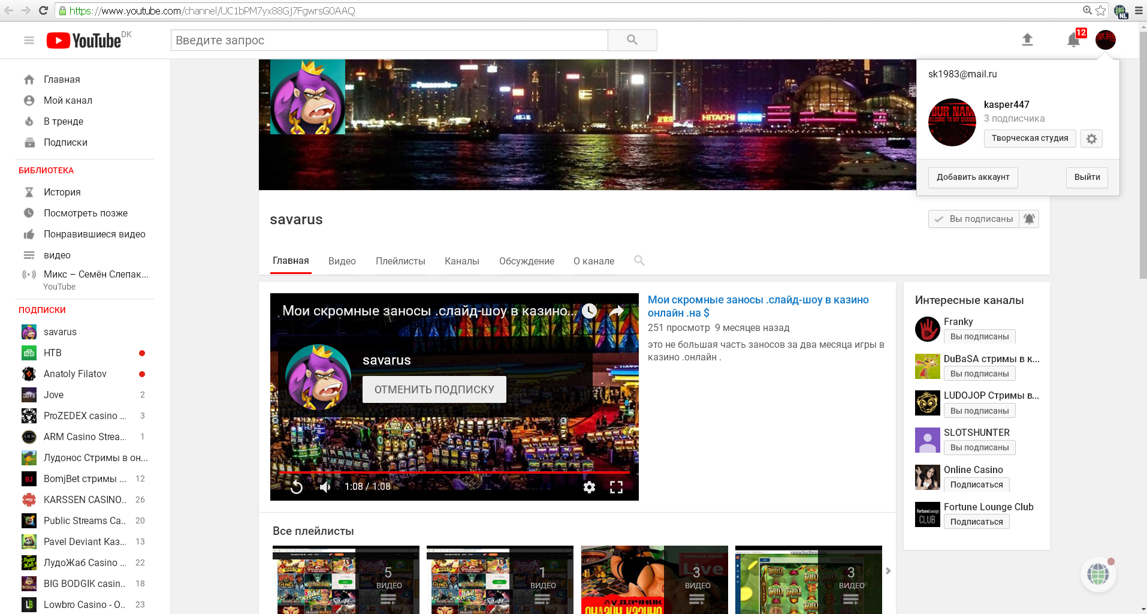
Task: Click the savarus gorilla channel avatar on banner
Action: [307, 97]
